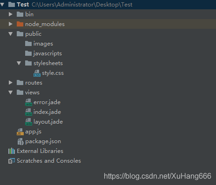Click the app.js JavaScript file icon
The image size is (216, 185).
[20, 132]
